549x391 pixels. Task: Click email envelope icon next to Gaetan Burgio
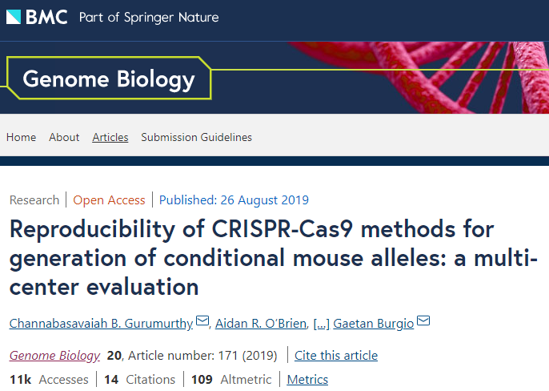tap(423, 322)
